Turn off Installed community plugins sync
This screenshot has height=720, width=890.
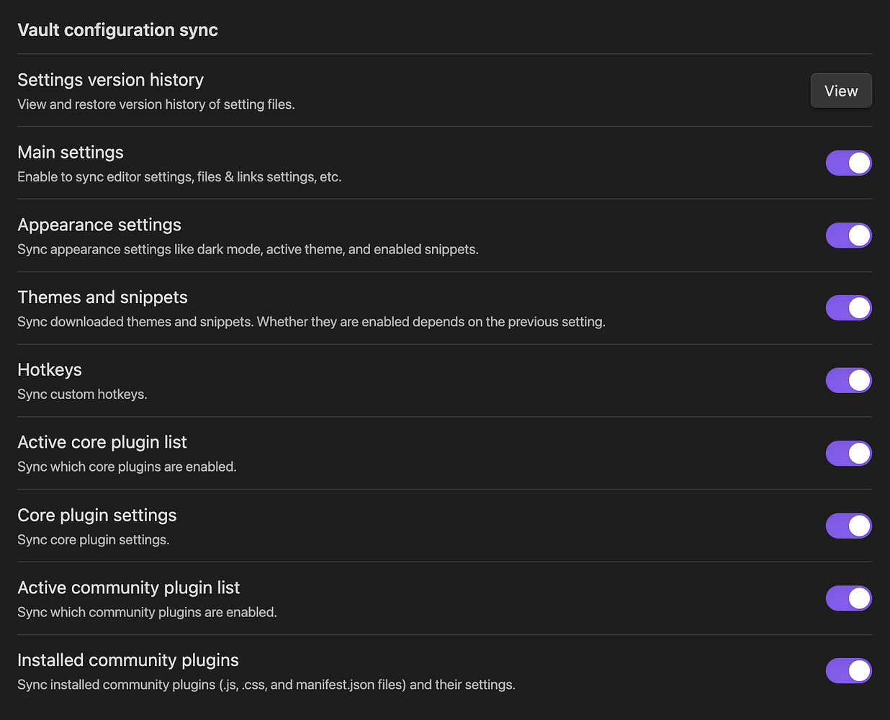click(848, 670)
